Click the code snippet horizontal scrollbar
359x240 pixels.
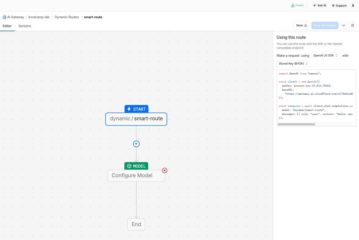296,124
